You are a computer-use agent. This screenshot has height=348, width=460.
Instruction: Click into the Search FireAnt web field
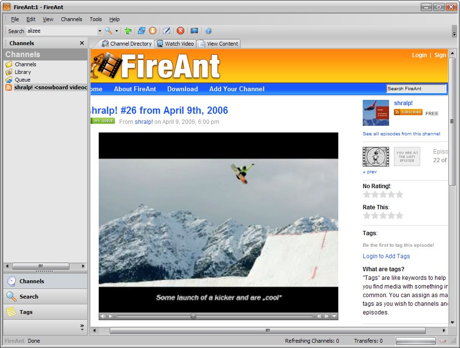pyautogui.click(x=416, y=88)
